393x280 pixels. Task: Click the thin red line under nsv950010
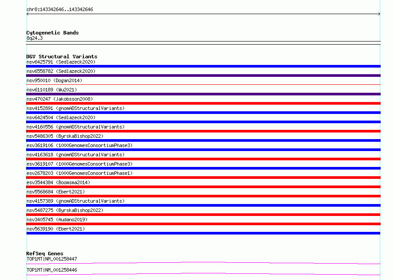(203, 85)
